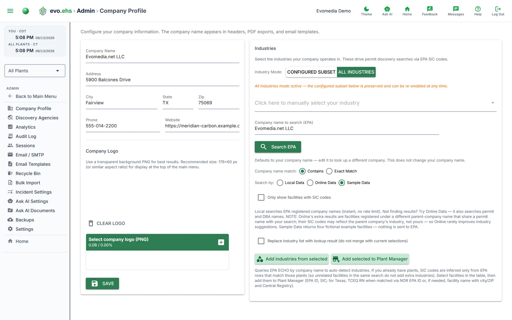Switch to Configured Subset industry mode
The height and width of the screenshot is (320, 512).
pos(311,72)
